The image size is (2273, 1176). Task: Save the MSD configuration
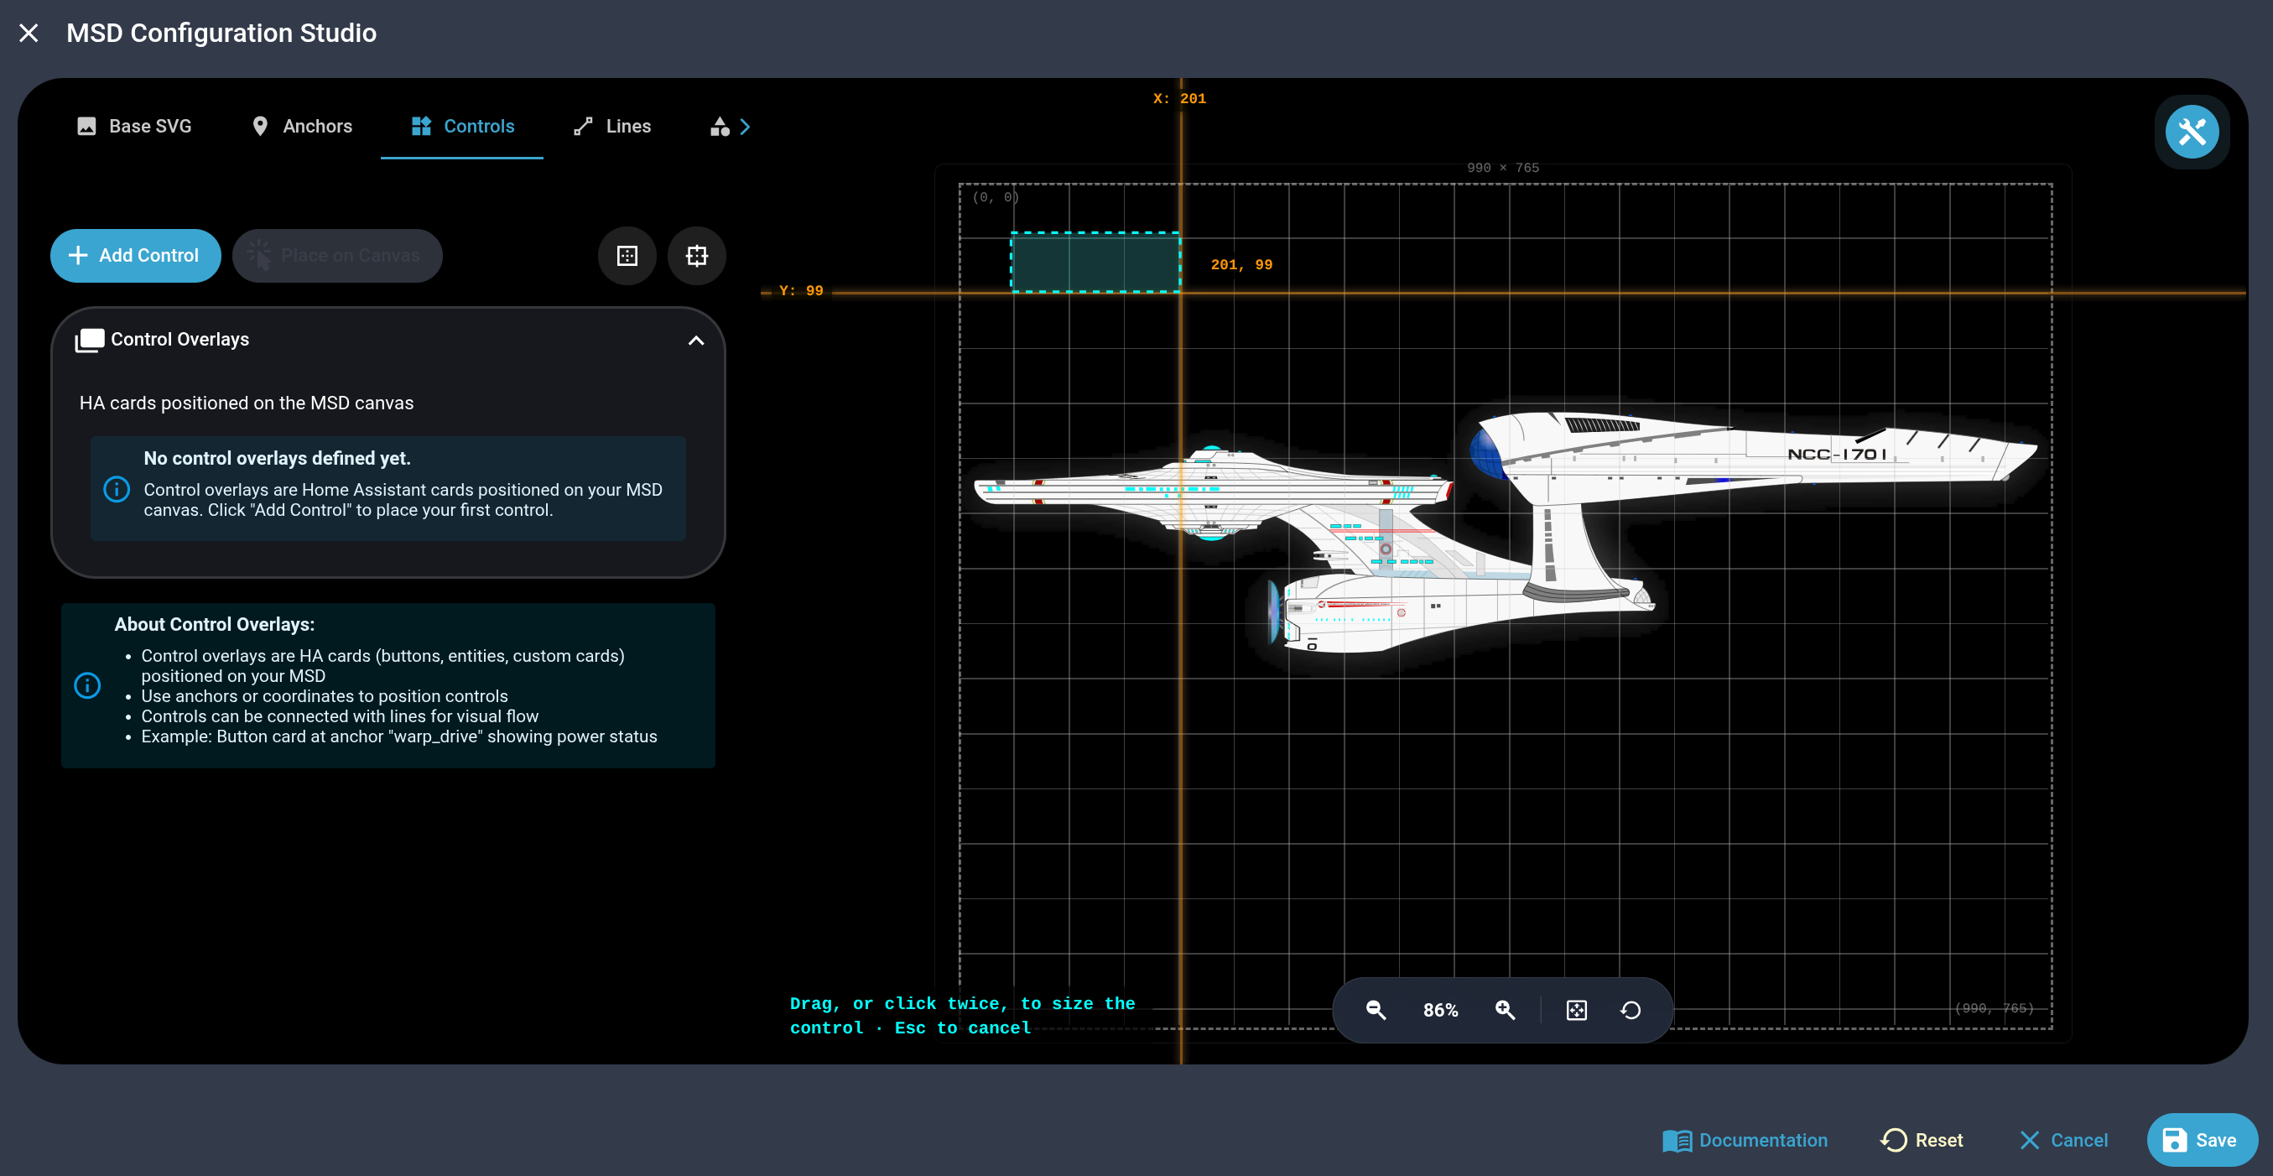pyautogui.click(x=2203, y=1141)
